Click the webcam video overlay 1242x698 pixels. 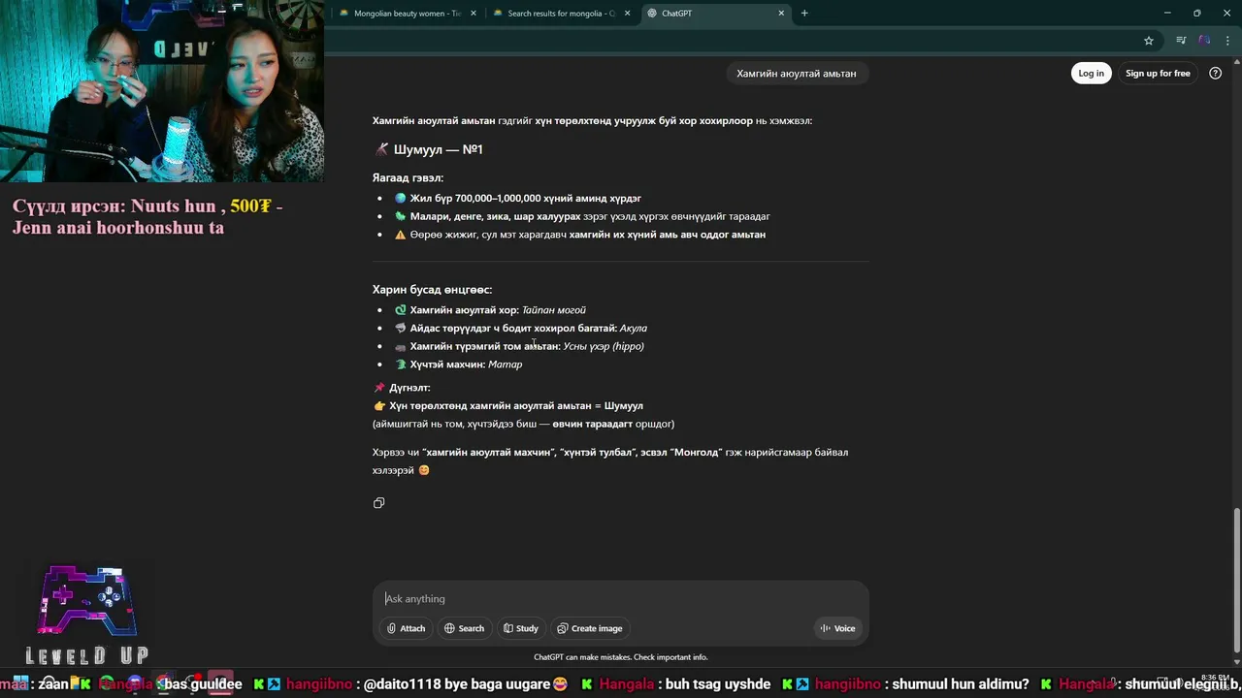pyautogui.click(x=162, y=91)
